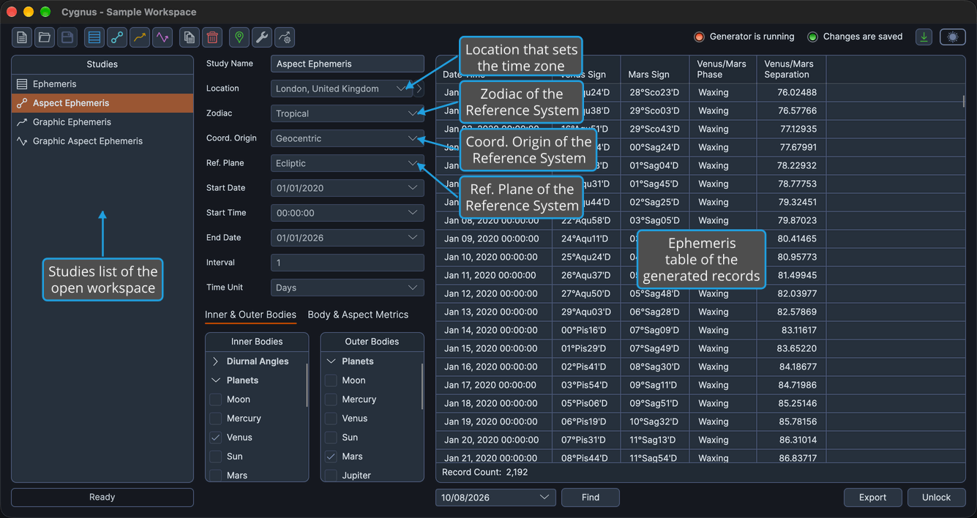Image resolution: width=977 pixels, height=518 pixels.
Task: Check Sun in Outer Bodies
Action: click(331, 438)
